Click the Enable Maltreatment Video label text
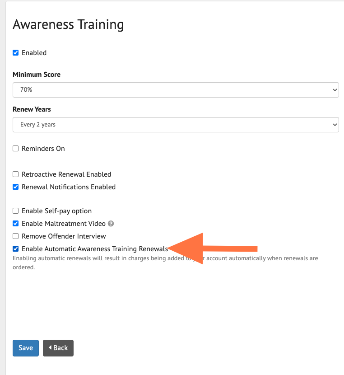This screenshot has width=344, height=375. [64, 224]
